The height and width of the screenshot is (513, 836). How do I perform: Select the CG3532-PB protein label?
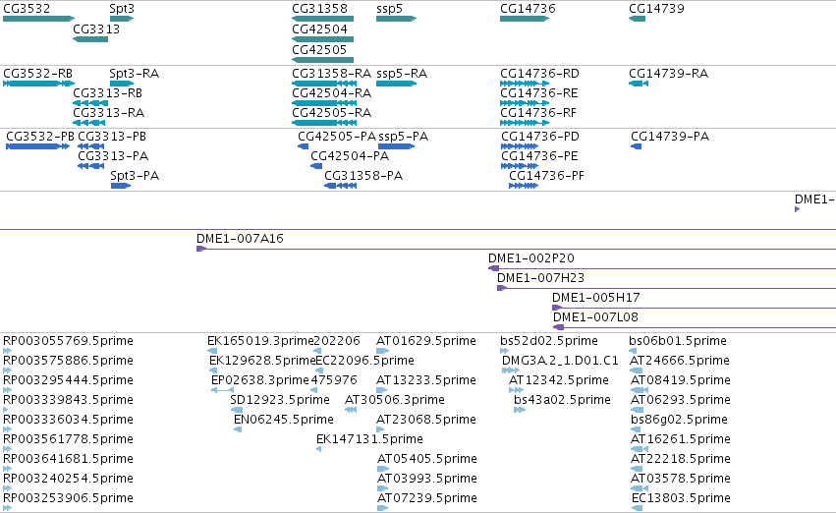40,137
